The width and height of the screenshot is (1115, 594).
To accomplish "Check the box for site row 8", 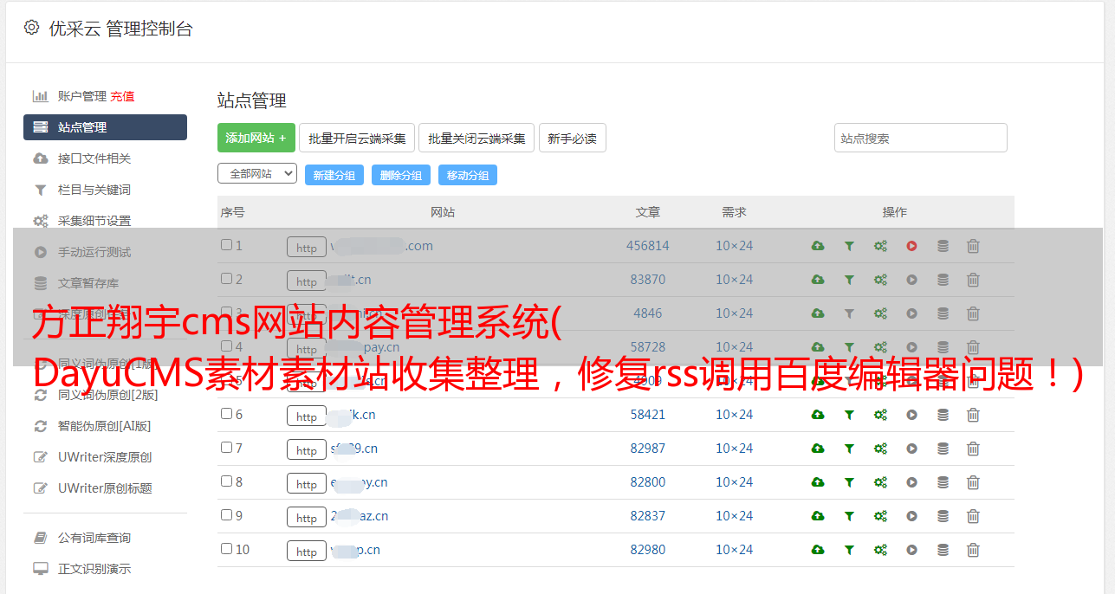I will 226,481.
